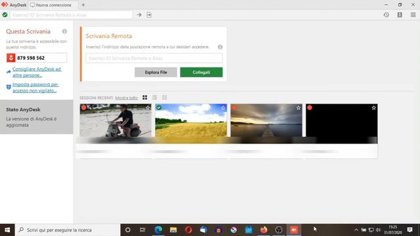Favorite the black thumbnail session star

click(373, 108)
